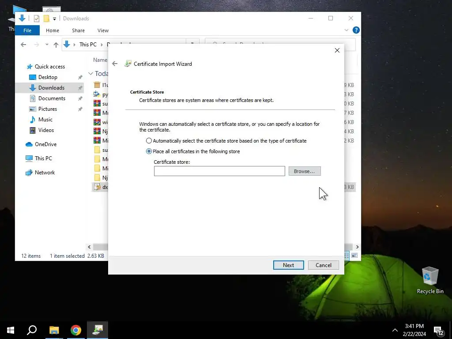This screenshot has height=339, width=452.
Task: Launch Google Chrome from the taskbar
Action: (x=76, y=330)
